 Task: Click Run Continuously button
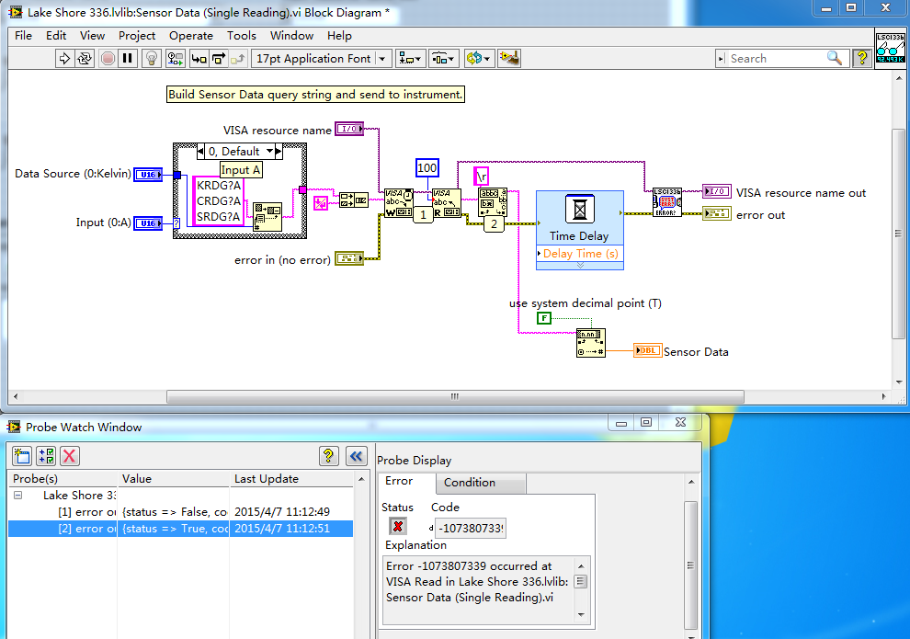point(85,59)
